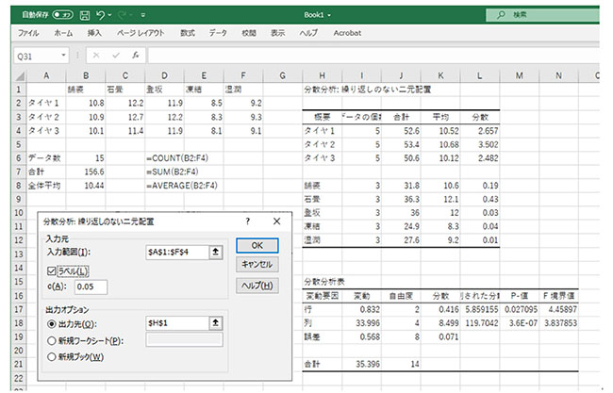Click the データ数 label cell
Image resolution: width=613 pixels, height=393 pixels.
(46, 157)
